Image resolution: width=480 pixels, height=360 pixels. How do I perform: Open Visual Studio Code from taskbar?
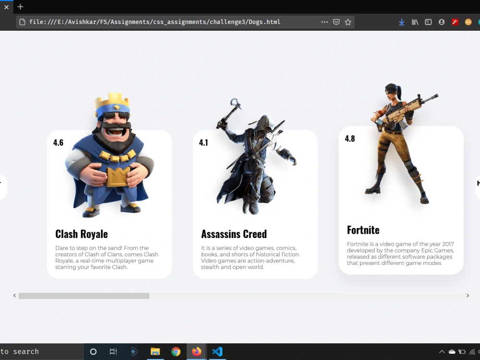[x=217, y=352]
